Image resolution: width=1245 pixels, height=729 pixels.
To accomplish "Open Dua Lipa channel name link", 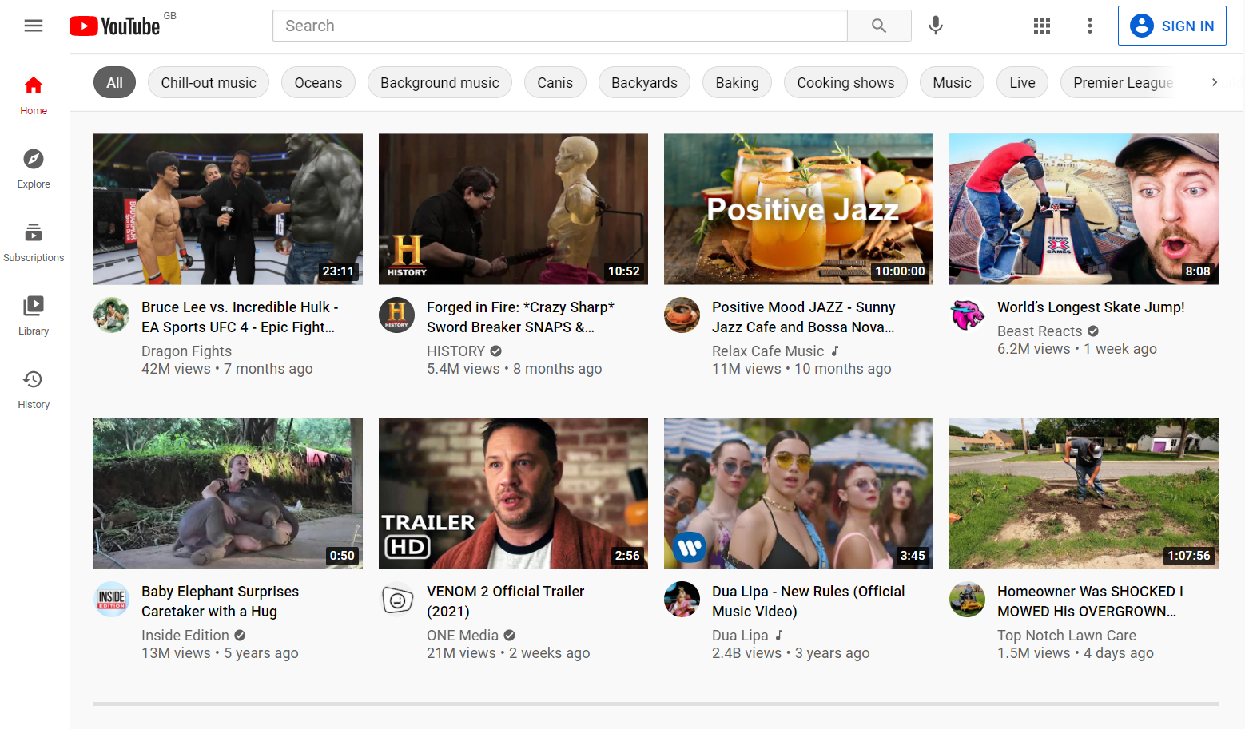I will pos(740,635).
